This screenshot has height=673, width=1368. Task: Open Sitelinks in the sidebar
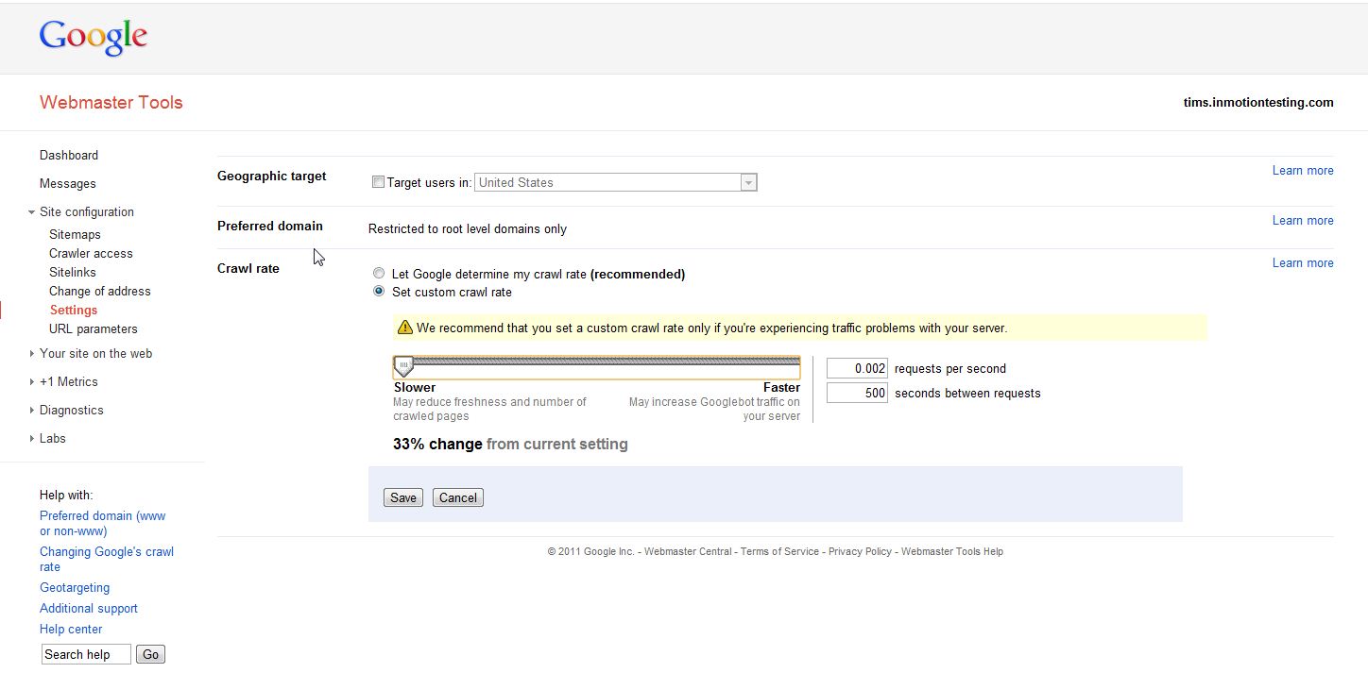click(73, 272)
